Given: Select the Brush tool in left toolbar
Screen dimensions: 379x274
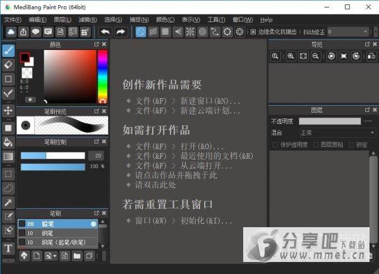Looking at the screenshot, I should pyautogui.click(x=8, y=51).
